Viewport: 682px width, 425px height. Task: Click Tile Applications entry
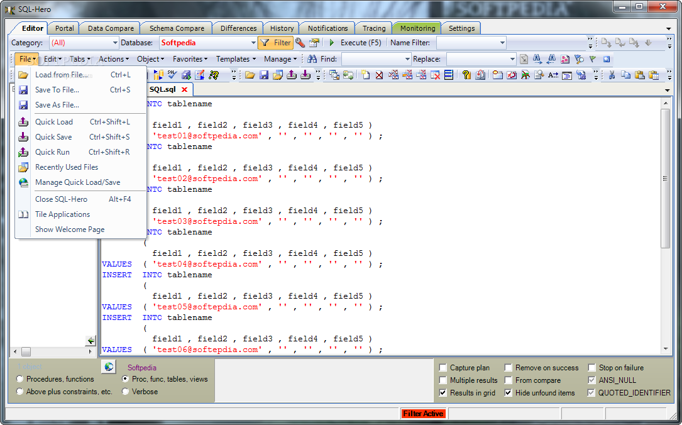(81, 214)
